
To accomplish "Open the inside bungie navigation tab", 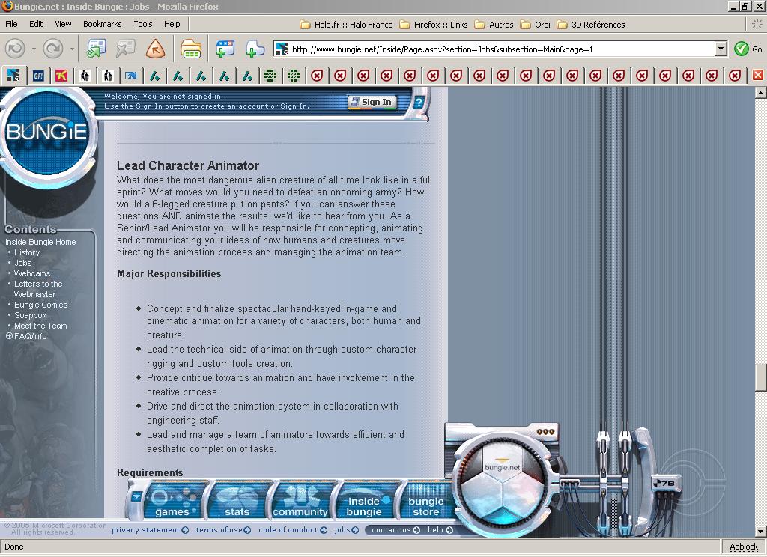I will 364,500.
